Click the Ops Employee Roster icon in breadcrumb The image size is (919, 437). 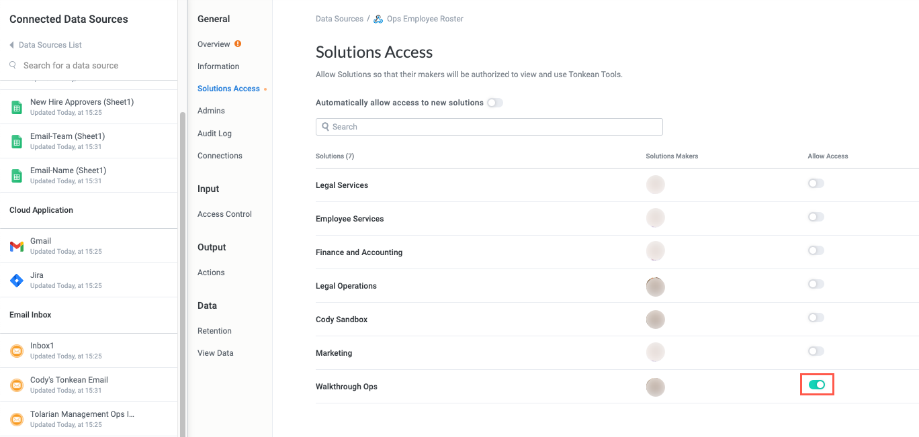tap(378, 18)
